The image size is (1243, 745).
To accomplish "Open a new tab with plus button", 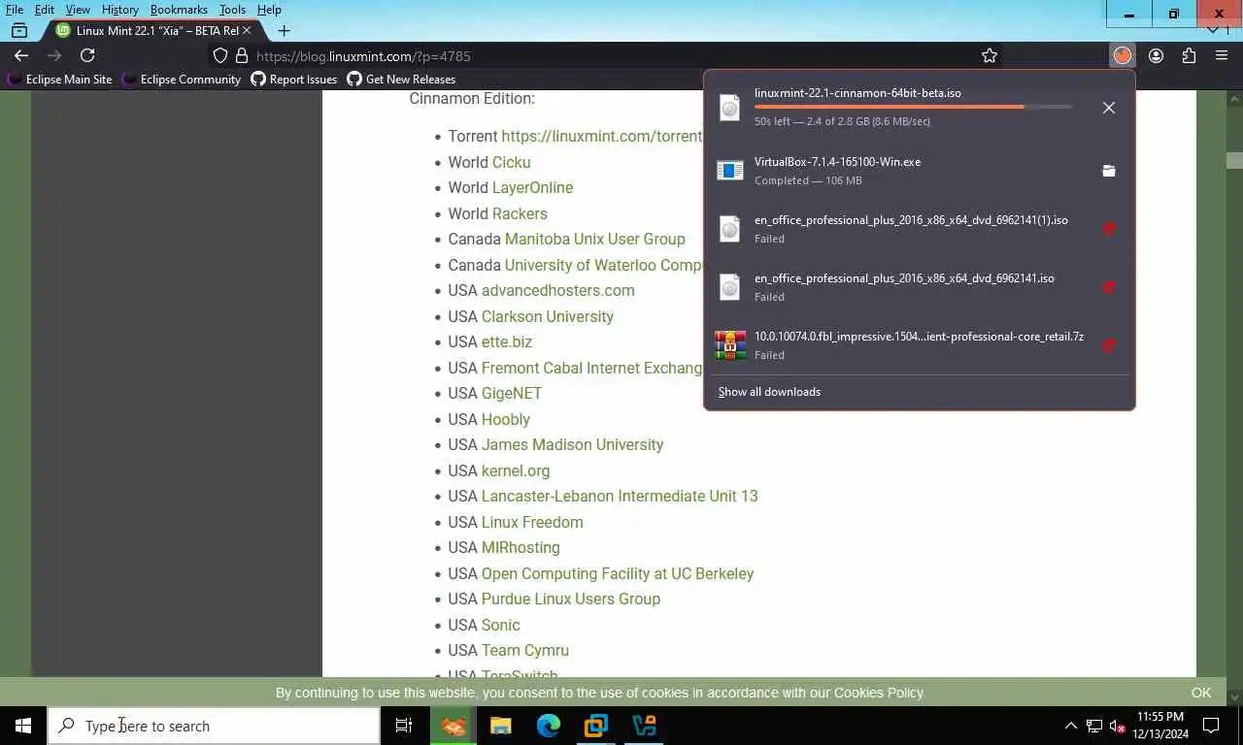I will click(x=284, y=30).
